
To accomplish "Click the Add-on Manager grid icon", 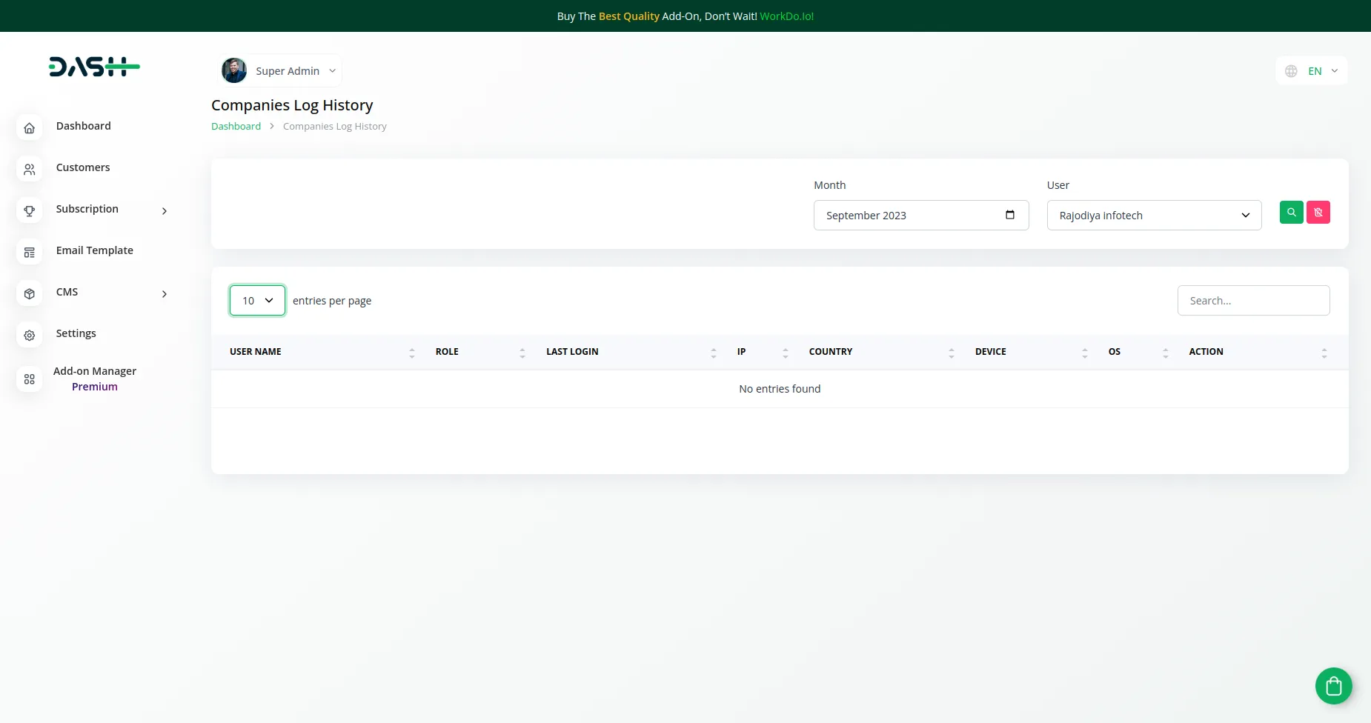I will [30, 379].
